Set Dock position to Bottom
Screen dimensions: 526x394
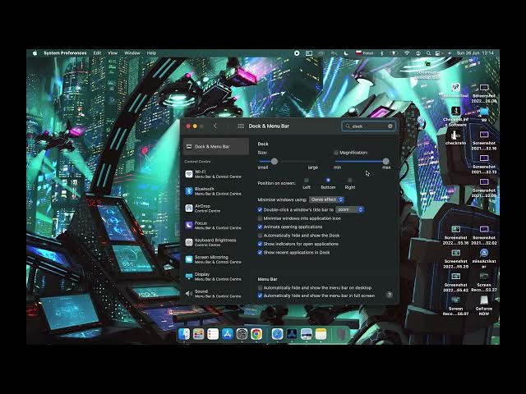pyautogui.click(x=328, y=181)
